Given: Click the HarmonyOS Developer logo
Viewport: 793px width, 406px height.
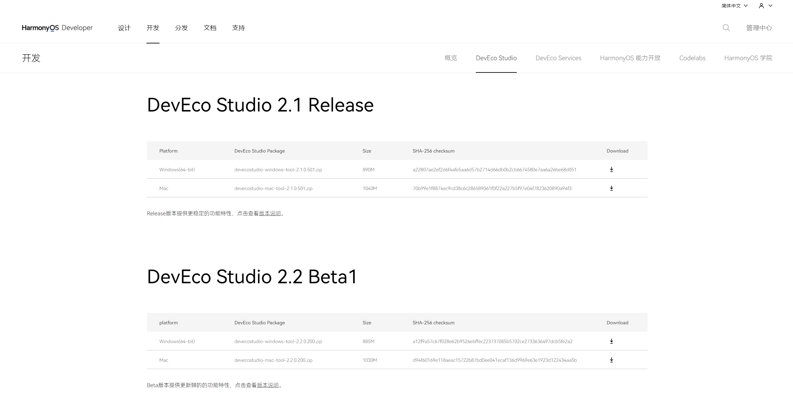Looking at the screenshot, I should tap(57, 28).
